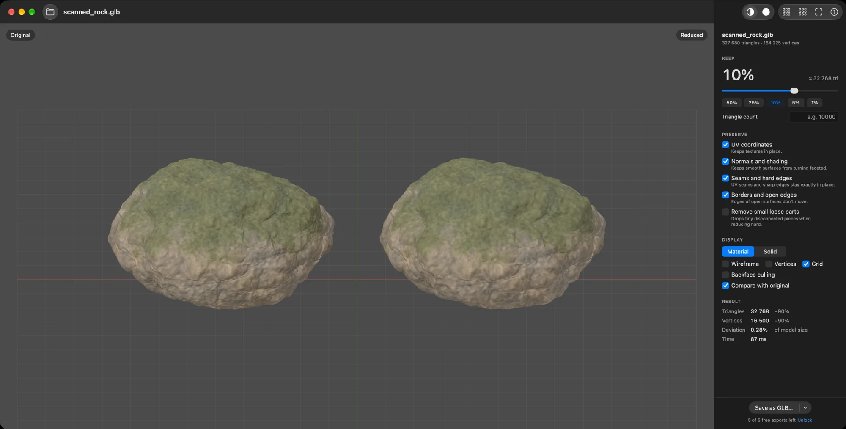This screenshot has width=846, height=429.
Task: Click the '≈ 32 768 tri' estimate text
Action: click(823, 78)
